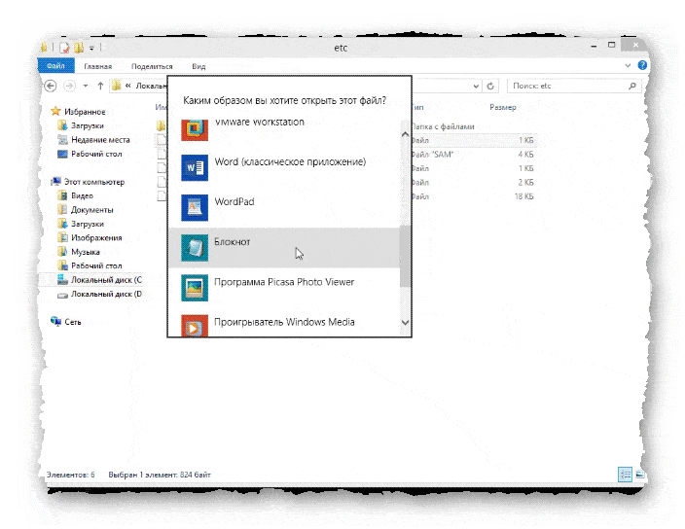Click the Блокнот notepad icon
This screenshot has width=685, height=529.
(x=195, y=248)
